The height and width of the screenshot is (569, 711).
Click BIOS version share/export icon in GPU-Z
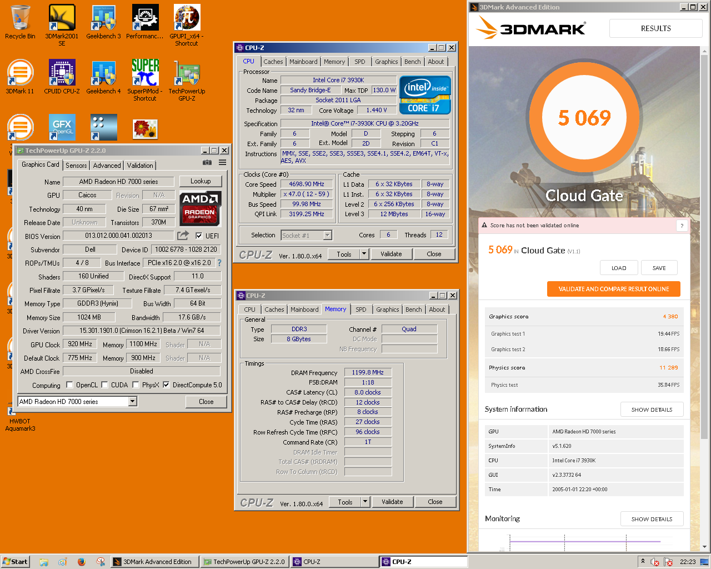click(x=183, y=236)
